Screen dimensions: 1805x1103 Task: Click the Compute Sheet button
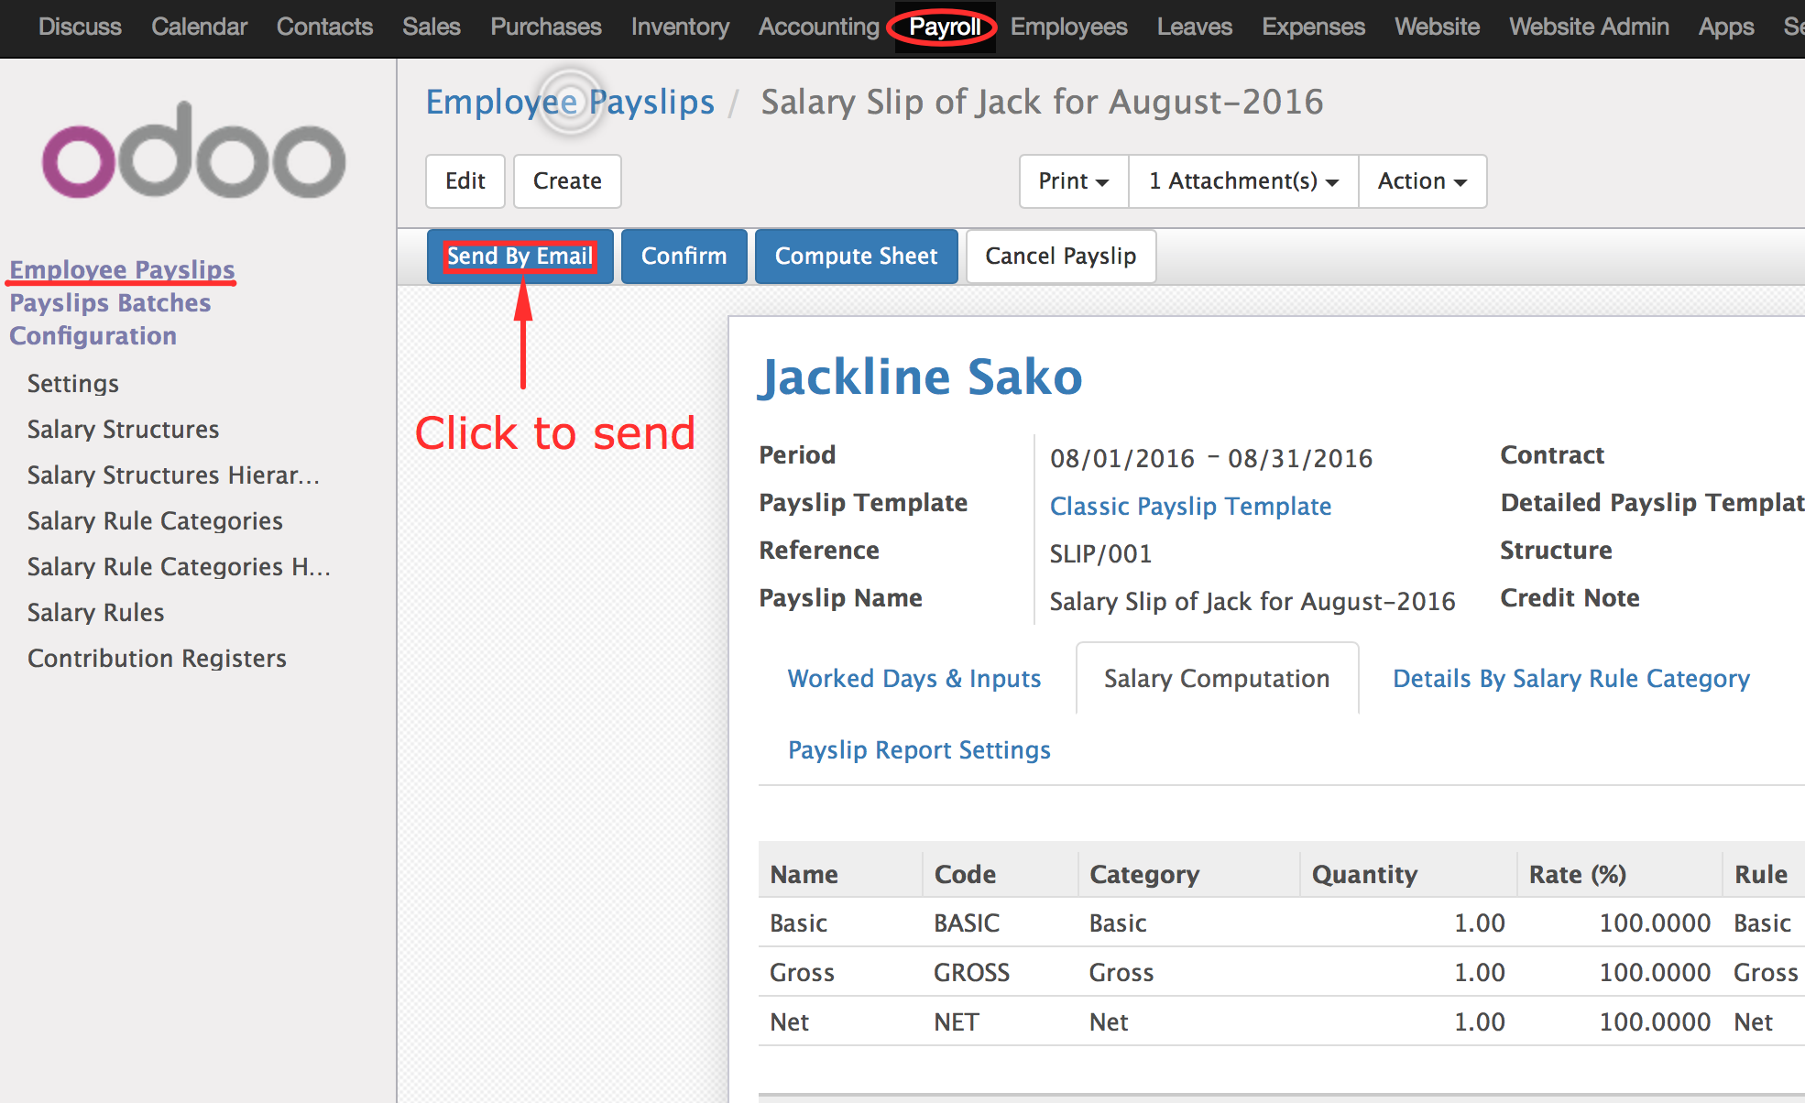tap(856, 257)
